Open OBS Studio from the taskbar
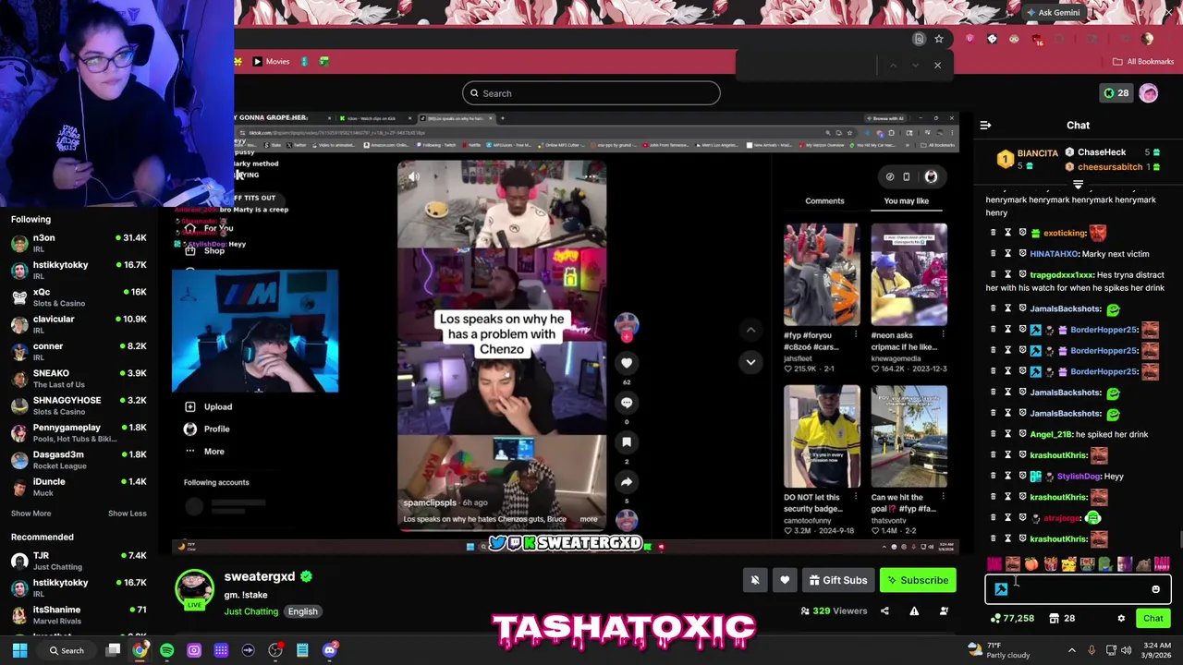1183x665 pixels. pyautogui.click(x=274, y=650)
